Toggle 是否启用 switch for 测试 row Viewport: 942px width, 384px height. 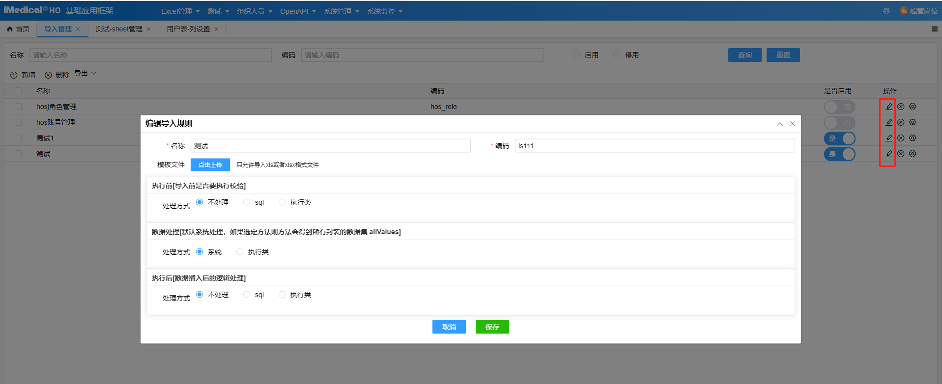pos(839,154)
